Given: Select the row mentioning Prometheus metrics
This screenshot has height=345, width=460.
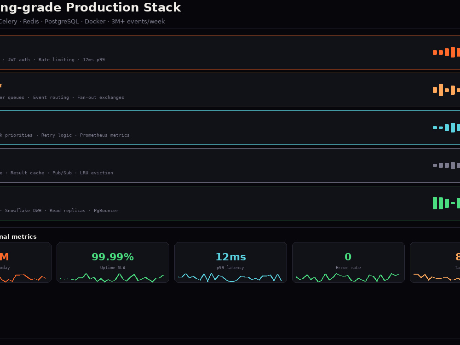Looking at the screenshot, I should click(x=230, y=127).
